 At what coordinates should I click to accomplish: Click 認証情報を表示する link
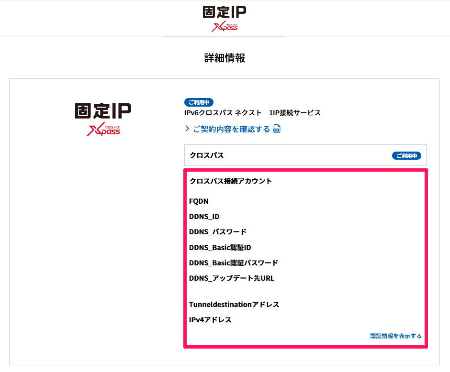396,336
